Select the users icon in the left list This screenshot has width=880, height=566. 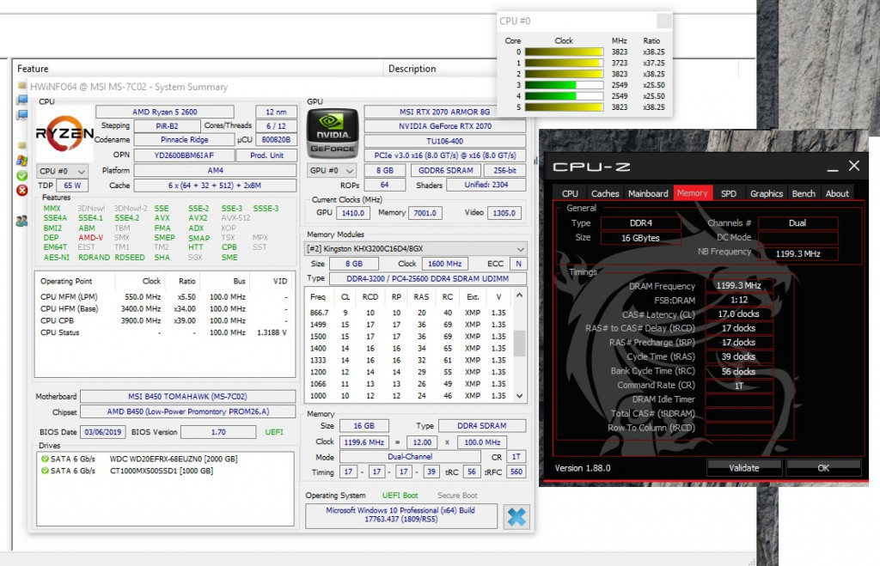point(21,221)
